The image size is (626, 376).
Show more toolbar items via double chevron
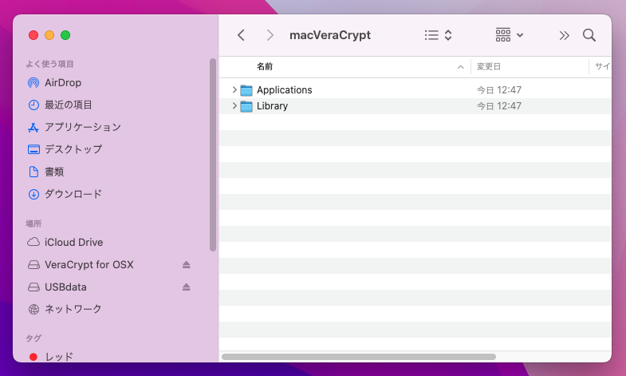tap(564, 35)
